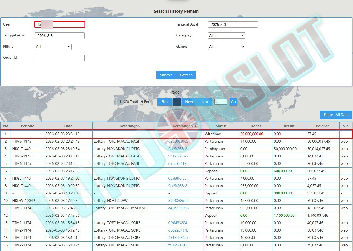Open Keterangan ID link a42b789906
The width and height of the screenshot is (353, 251).
(x=178, y=208)
